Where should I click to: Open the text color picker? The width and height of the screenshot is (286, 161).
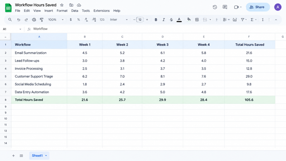click(179, 20)
